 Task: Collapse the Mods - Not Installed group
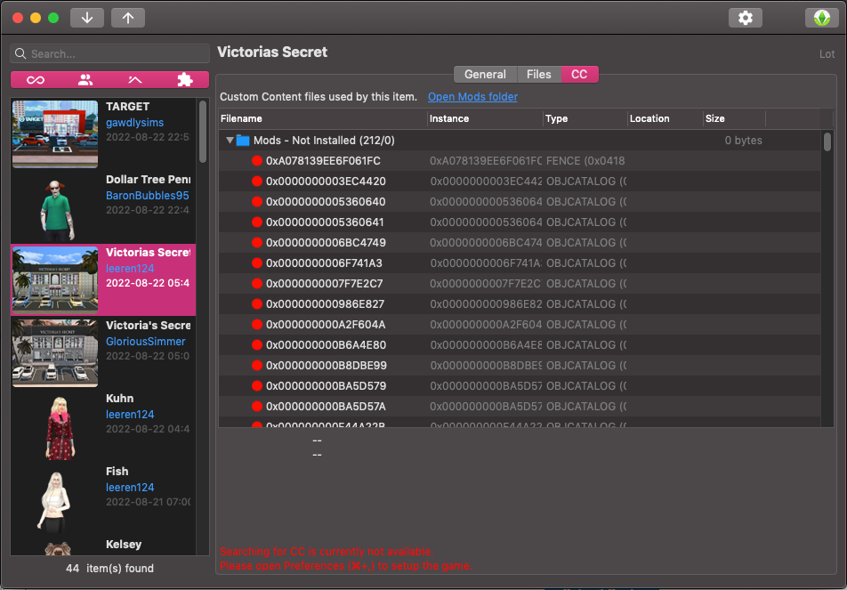click(x=230, y=141)
